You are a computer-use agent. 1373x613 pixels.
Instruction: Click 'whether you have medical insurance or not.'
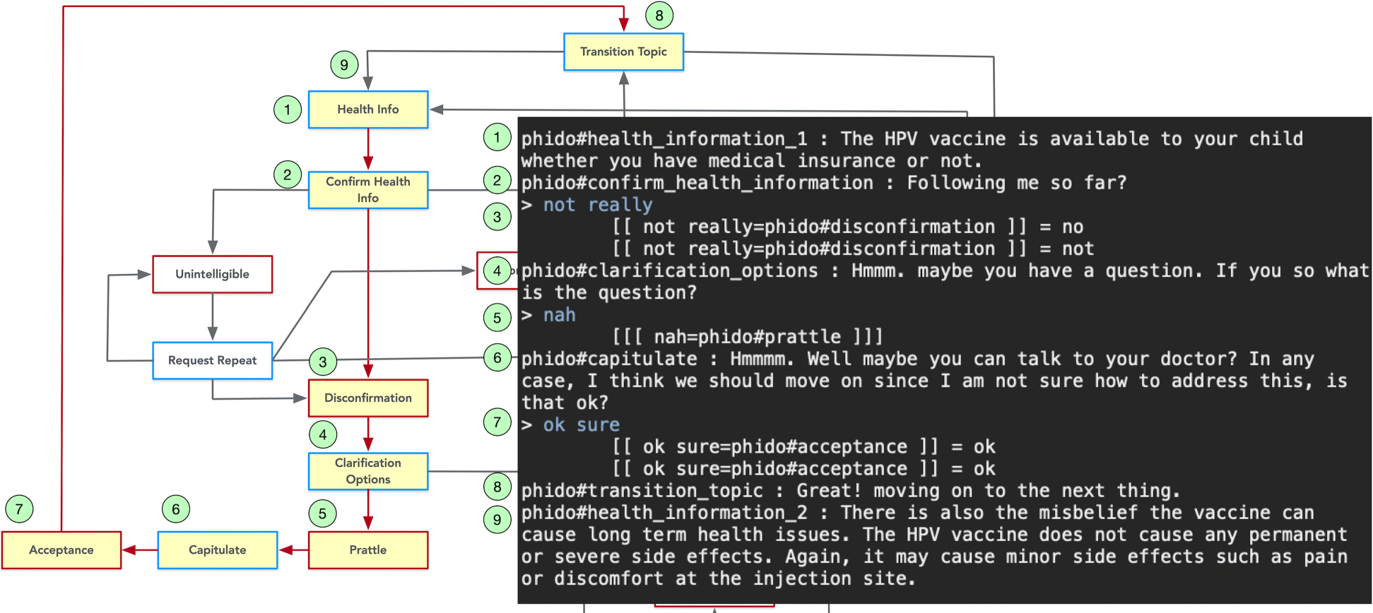(x=752, y=161)
